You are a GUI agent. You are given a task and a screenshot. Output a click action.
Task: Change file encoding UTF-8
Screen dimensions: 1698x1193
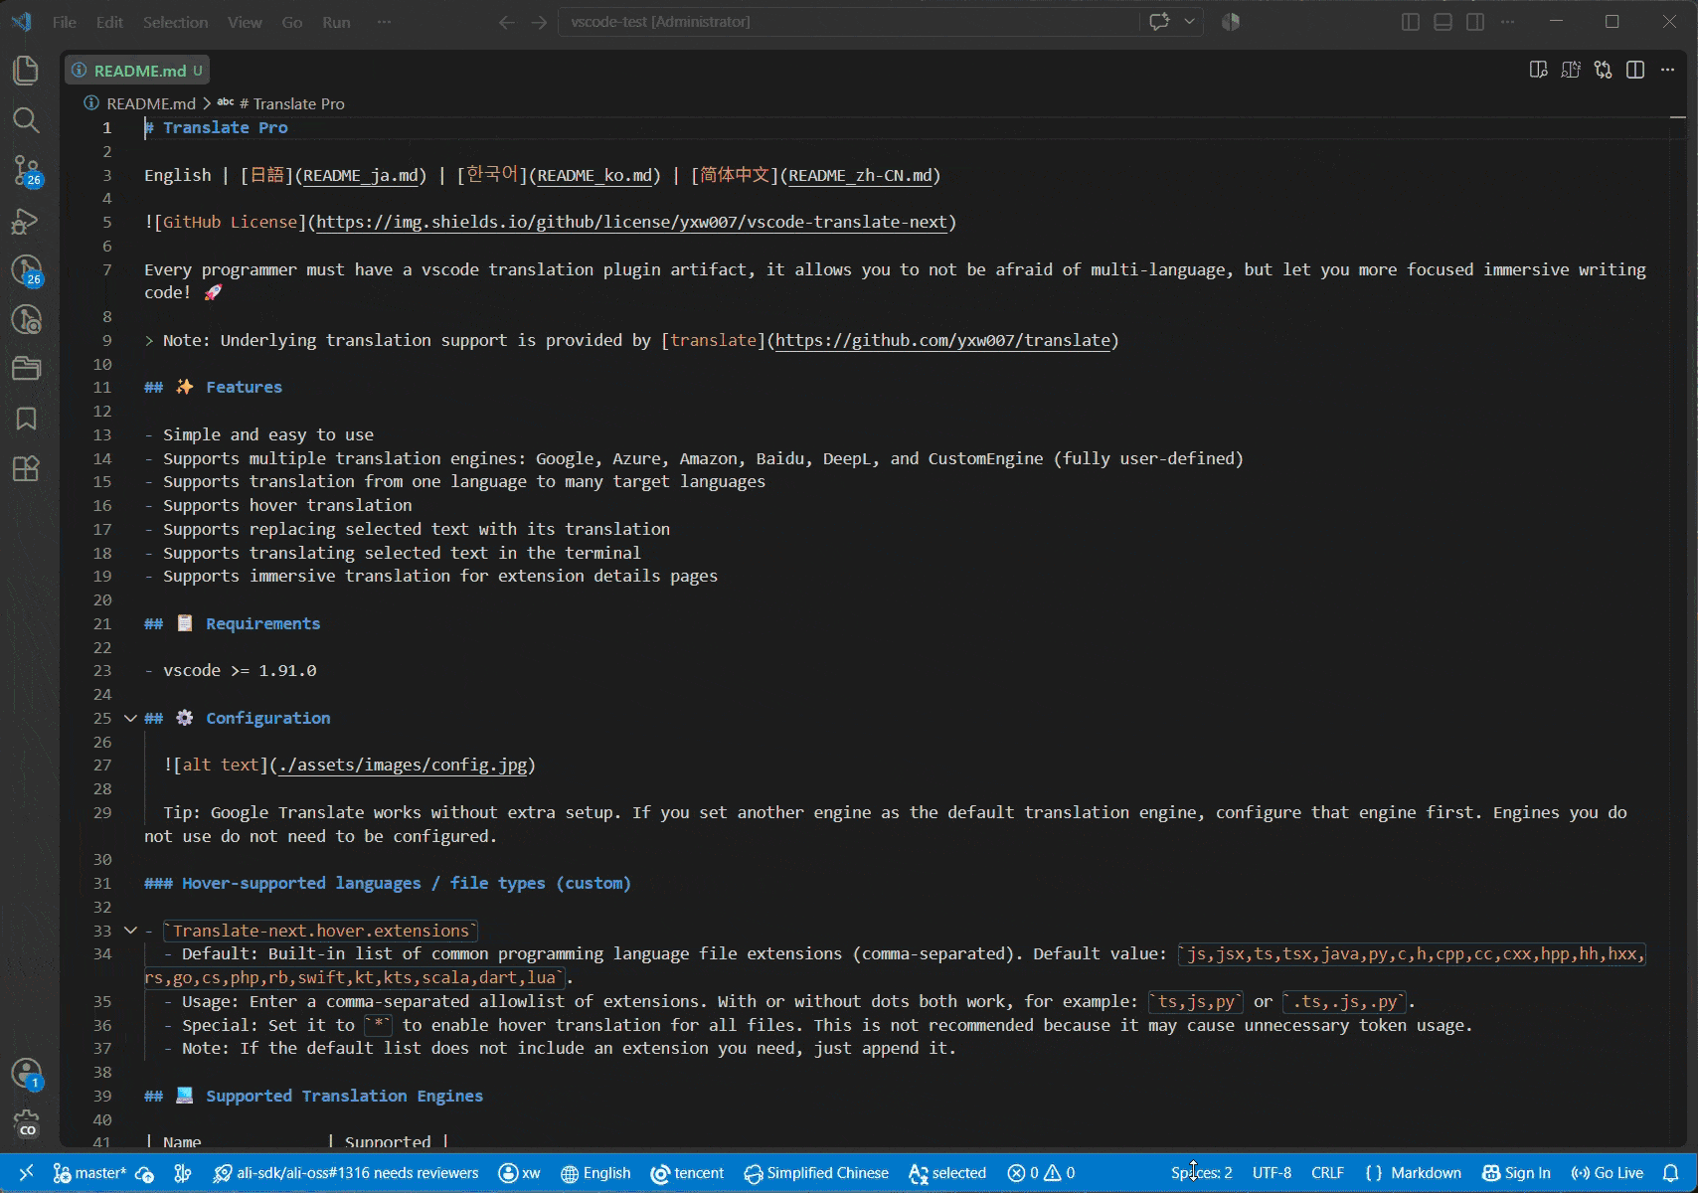[x=1272, y=1173]
